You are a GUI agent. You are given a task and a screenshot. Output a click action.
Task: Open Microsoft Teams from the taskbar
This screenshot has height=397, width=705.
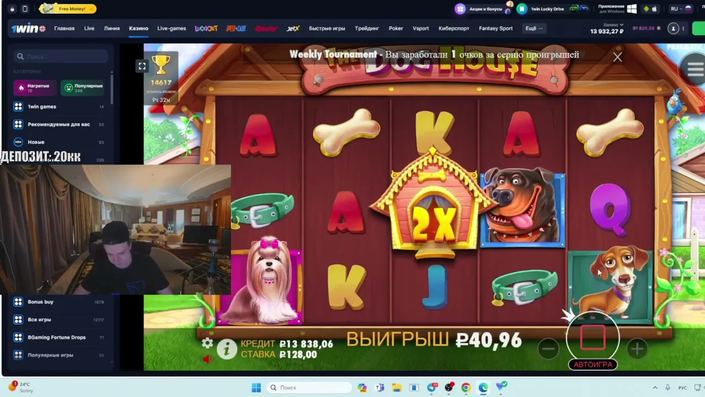pyautogui.click(x=379, y=388)
